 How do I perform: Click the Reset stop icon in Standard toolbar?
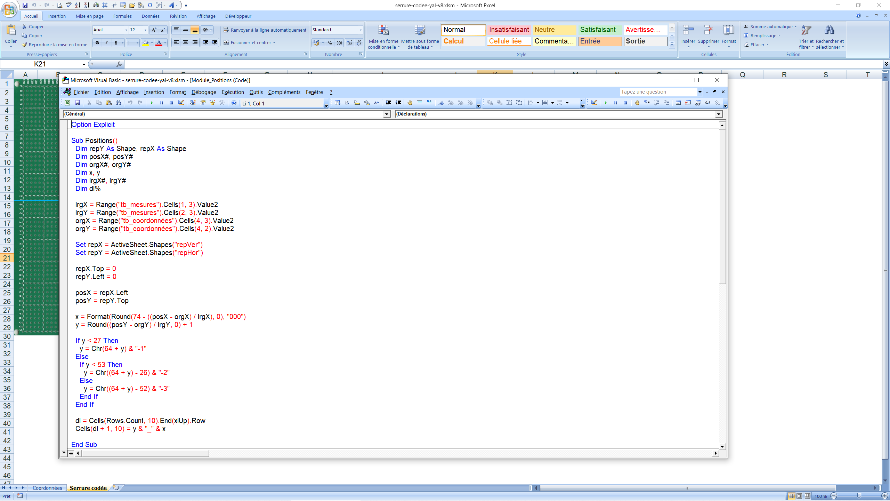(171, 103)
